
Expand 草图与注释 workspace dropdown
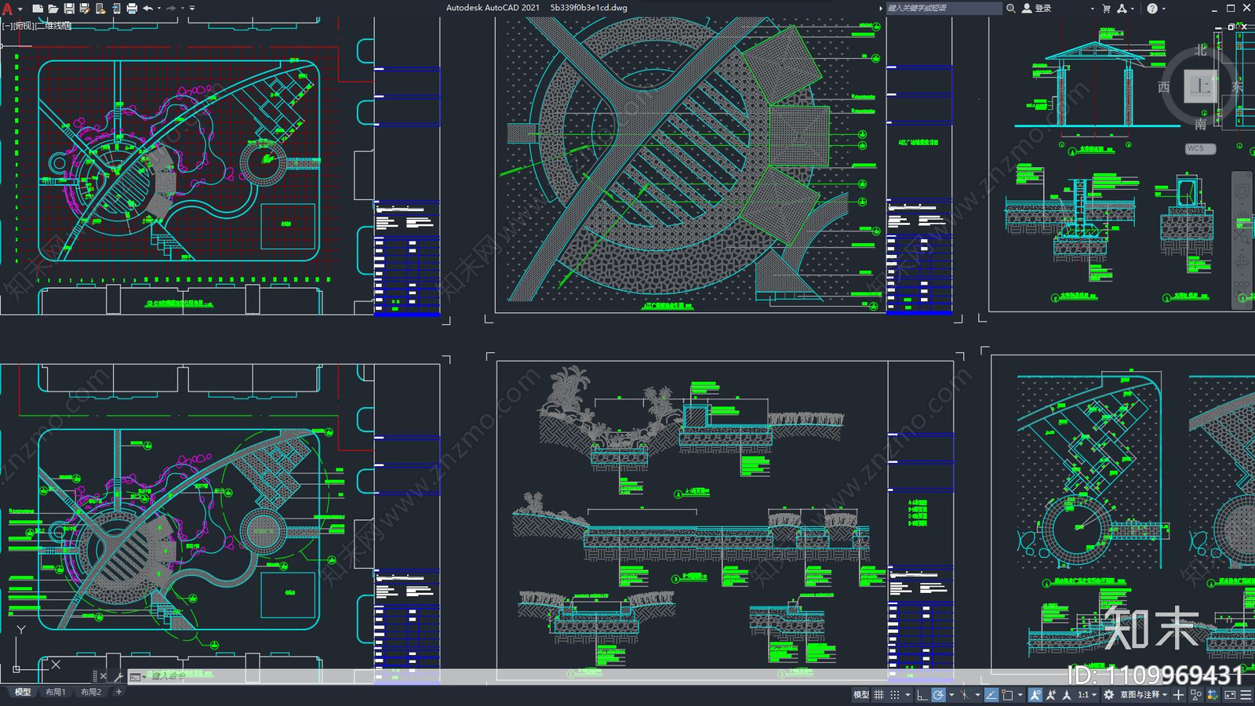[x=1165, y=694]
